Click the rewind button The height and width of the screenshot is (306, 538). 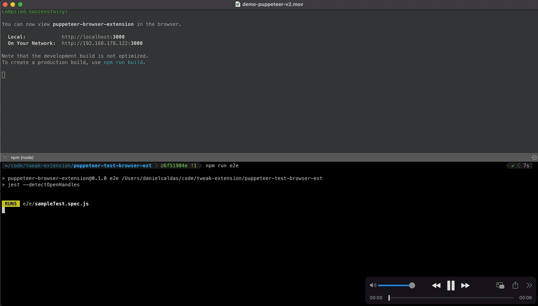[436, 285]
